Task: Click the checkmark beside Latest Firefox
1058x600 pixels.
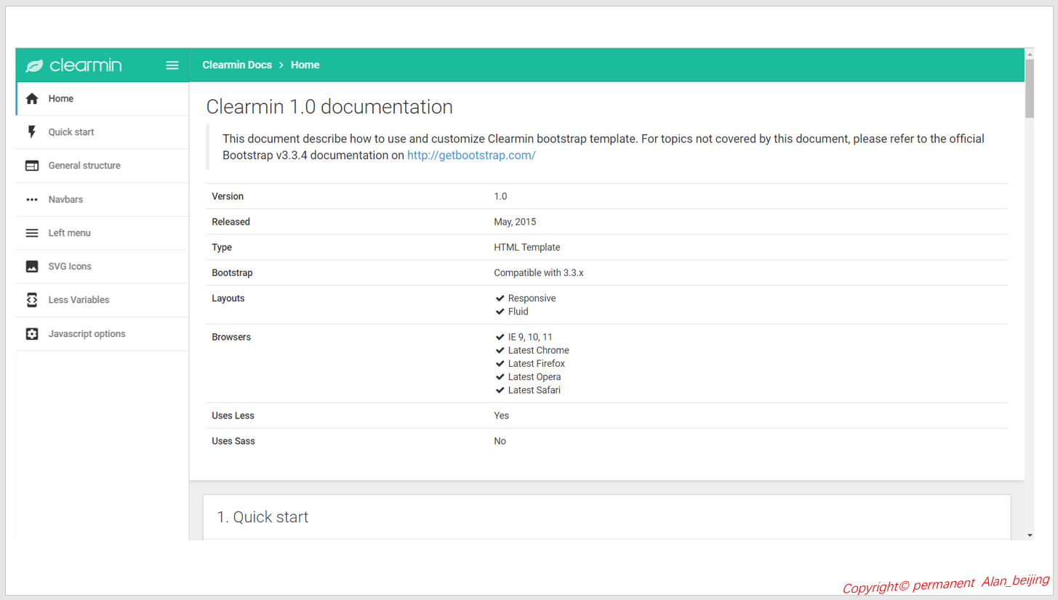Action: 500,364
